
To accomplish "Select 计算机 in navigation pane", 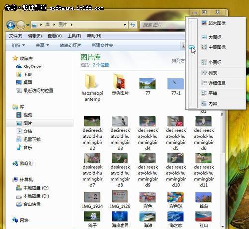I will click(23, 179).
